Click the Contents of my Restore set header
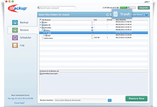The width and height of the screenshot is (157, 107). [x=49, y=71]
